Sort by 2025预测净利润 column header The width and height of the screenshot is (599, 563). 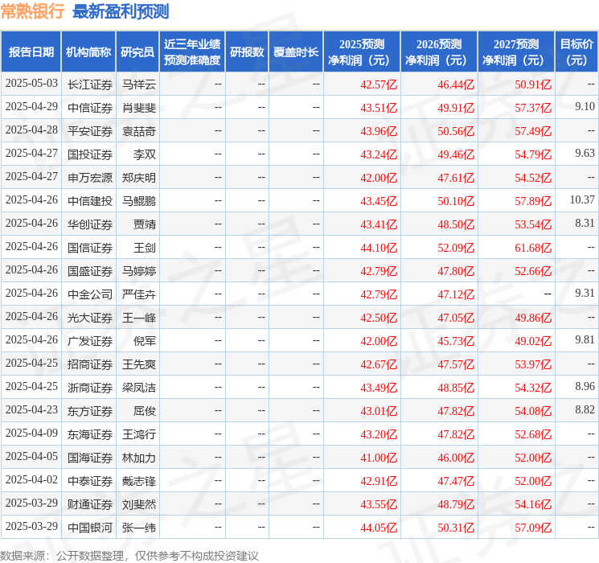[x=362, y=52]
